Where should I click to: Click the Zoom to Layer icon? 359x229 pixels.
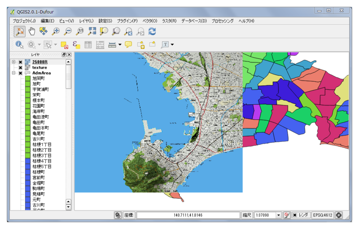116,31
